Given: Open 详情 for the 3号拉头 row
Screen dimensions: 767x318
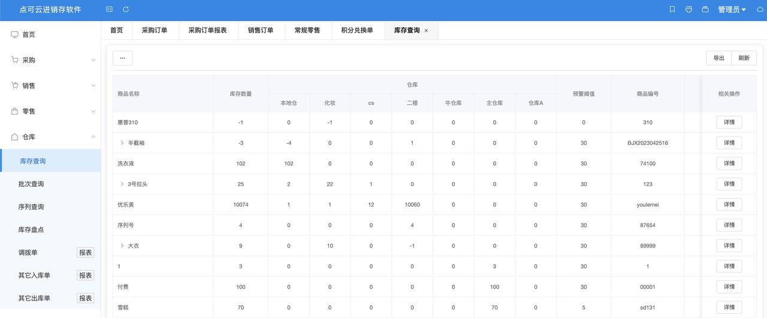Looking at the screenshot, I should tap(729, 184).
